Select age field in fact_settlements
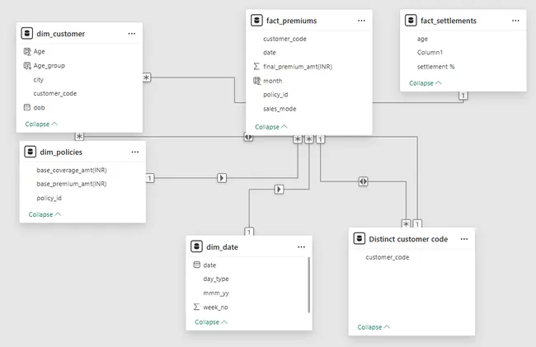Viewport: 536px width, 347px height. point(422,39)
